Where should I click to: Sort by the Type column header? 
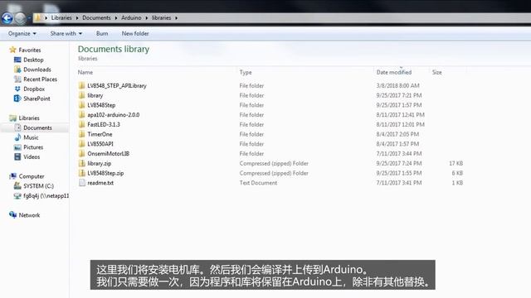pyautogui.click(x=246, y=72)
